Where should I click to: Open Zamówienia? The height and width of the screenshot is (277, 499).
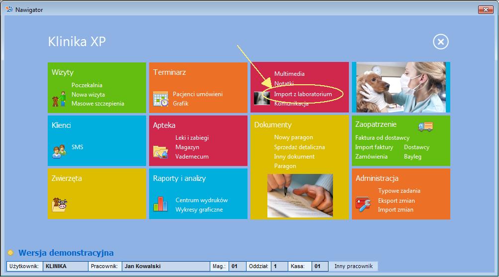(371, 157)
